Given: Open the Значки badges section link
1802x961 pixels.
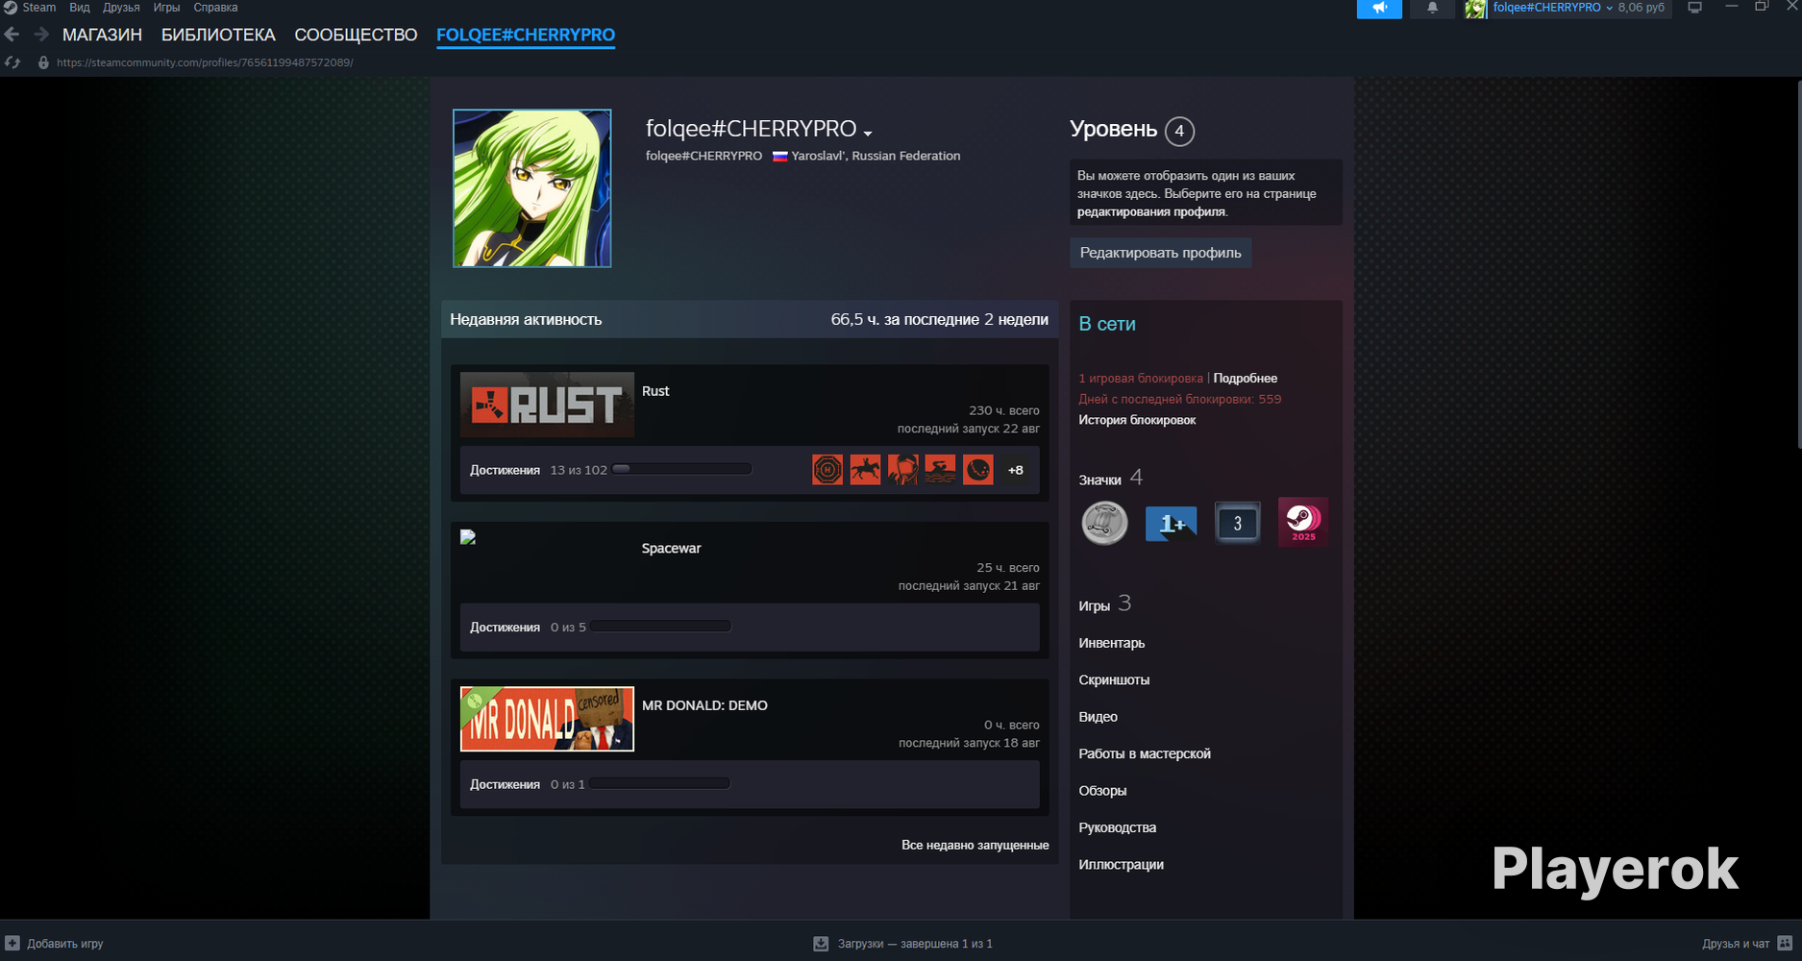Looking at the screenshot, I should click(x=1110, y=479).
